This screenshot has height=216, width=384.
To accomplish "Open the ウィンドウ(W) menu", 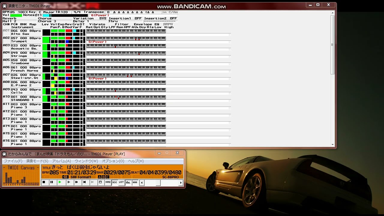I will [86, 161].
